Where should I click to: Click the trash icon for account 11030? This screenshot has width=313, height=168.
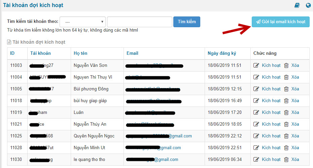286,159
